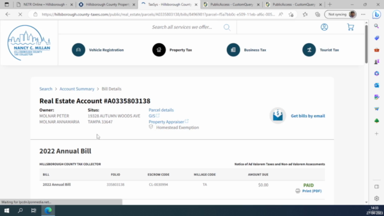The height and width of the screenshot is (216, 384).
Task: Click the Homestead Exemption text
Action: (x=178, y=127)
